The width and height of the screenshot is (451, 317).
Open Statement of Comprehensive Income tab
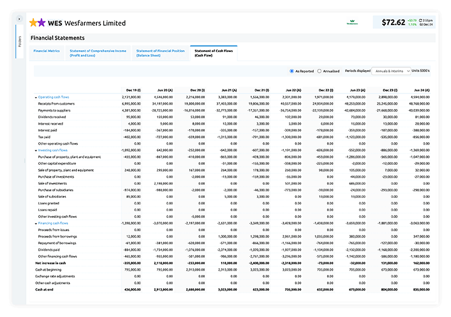pyautogui.click(x=98, y=53)
